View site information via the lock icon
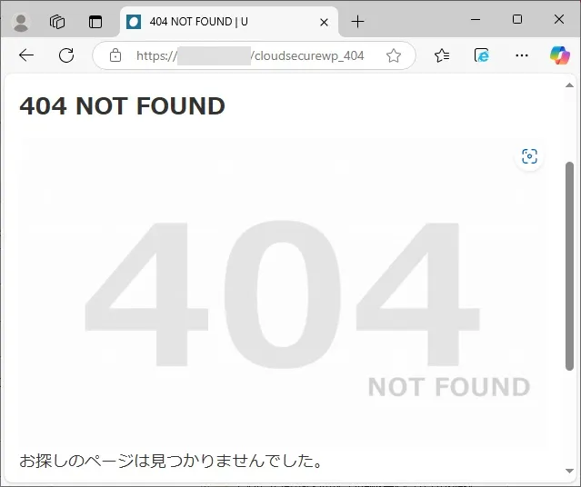Screen dimensions: 581x487 pos(115,55)
